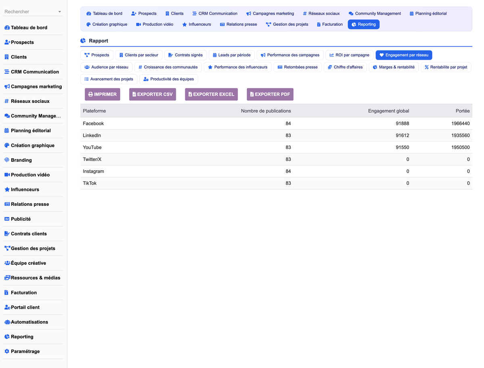Image resolution: width=484 pixels, height=368 pixels.
Task: Click the IMPRIMER button
Action: 102,94
